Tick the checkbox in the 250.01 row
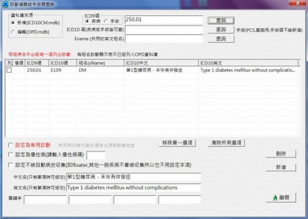The height and width of the screenshot is (219, 308). click(x=9, y=70)
